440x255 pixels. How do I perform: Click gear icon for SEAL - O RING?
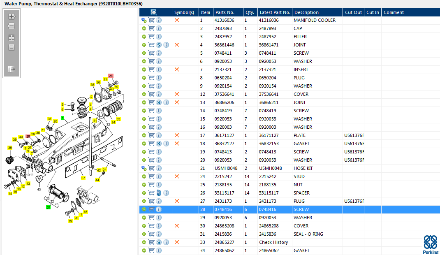[144, 234]
